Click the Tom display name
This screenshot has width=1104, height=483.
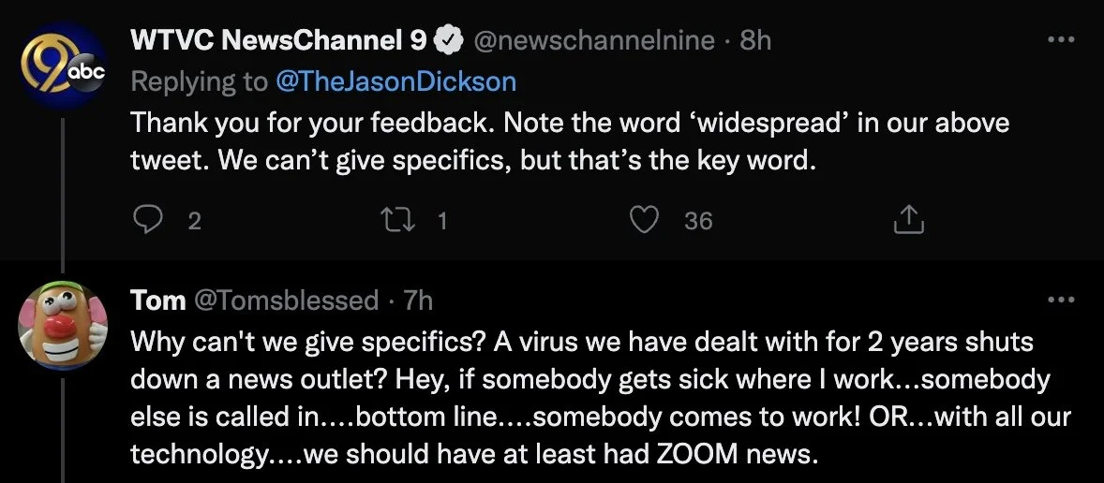pyautogui.click(x=157, y=300)
